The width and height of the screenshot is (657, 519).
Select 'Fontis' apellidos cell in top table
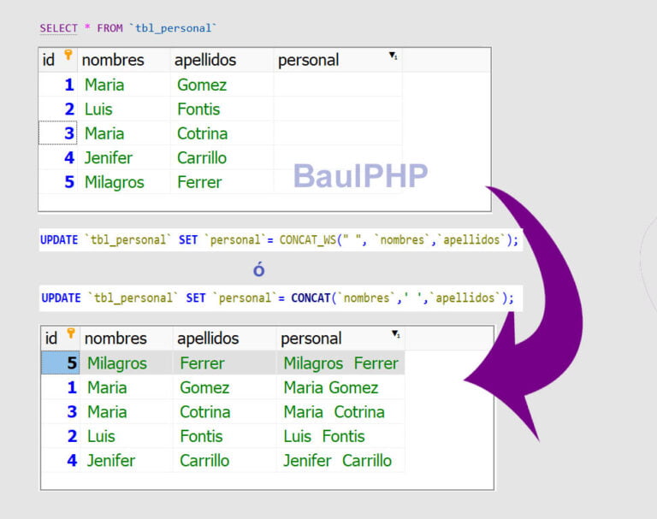click(198, 109)
